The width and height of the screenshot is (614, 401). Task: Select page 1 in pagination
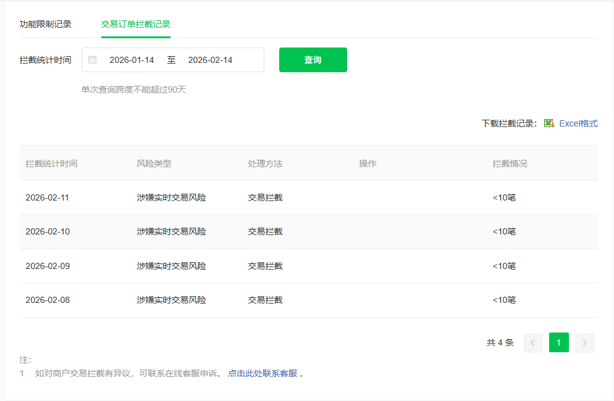point(558,342)
